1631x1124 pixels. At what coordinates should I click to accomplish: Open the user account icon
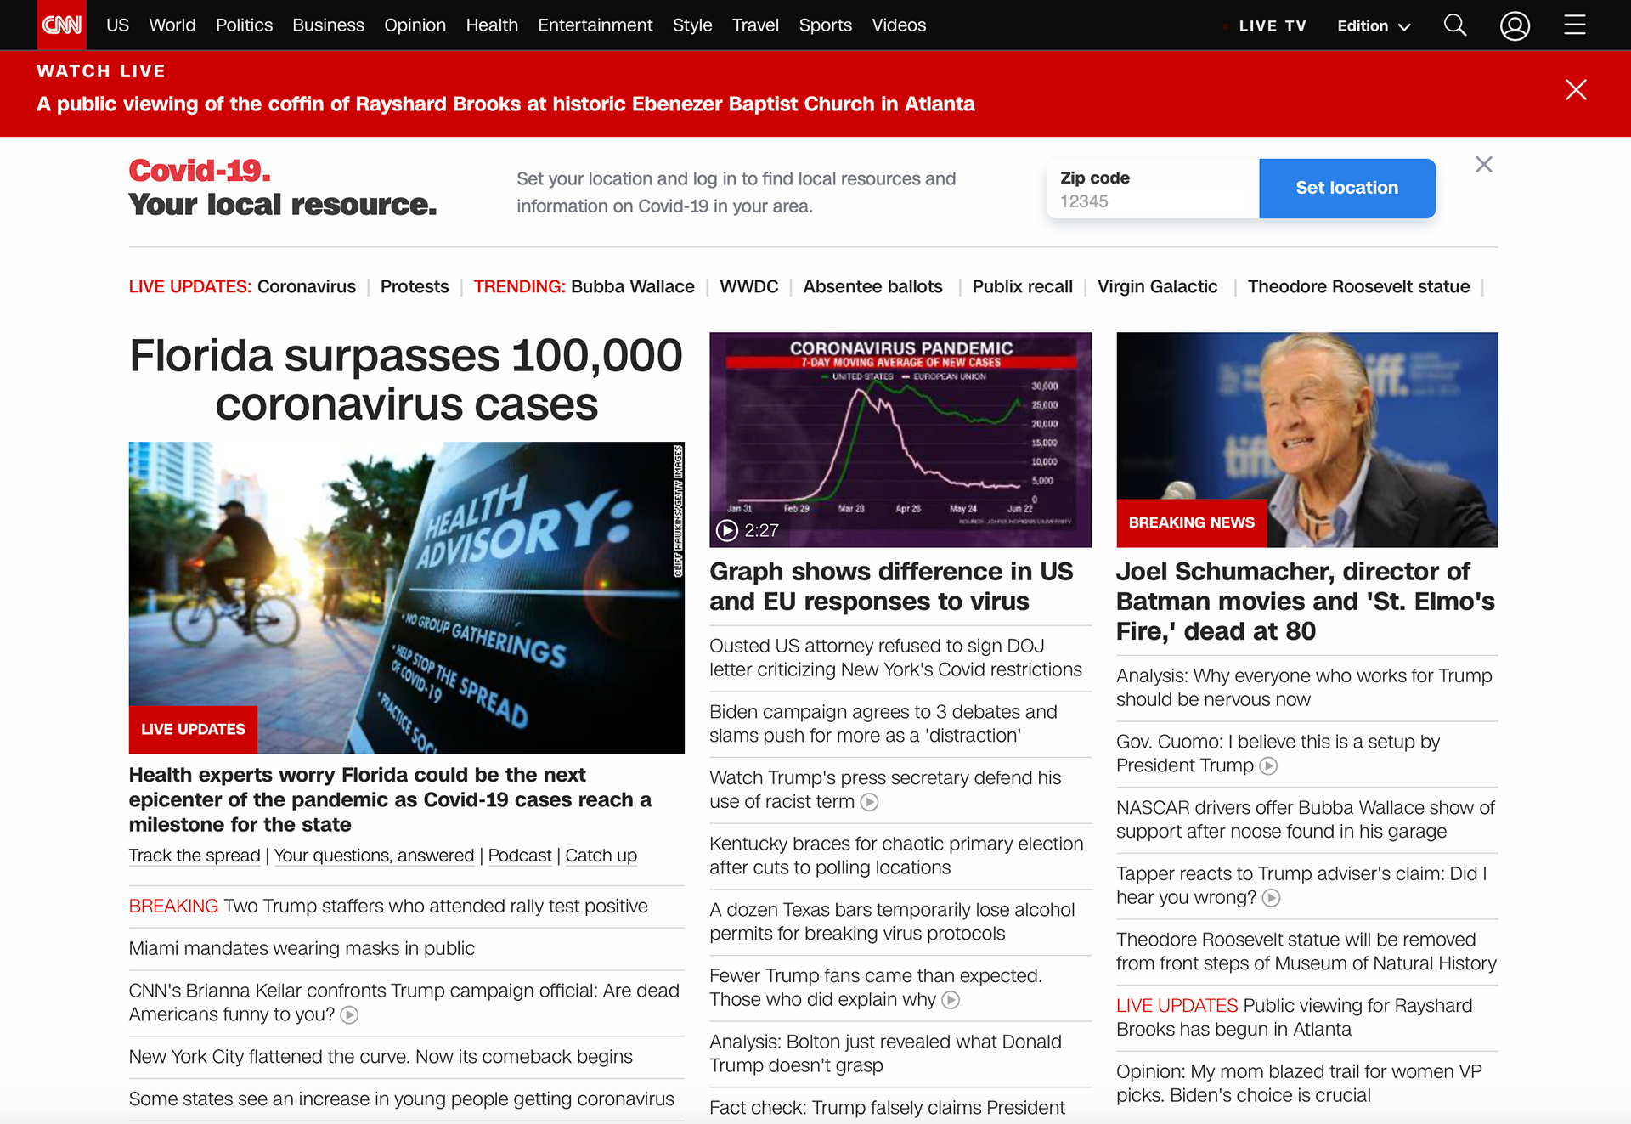coord(1515,25)
